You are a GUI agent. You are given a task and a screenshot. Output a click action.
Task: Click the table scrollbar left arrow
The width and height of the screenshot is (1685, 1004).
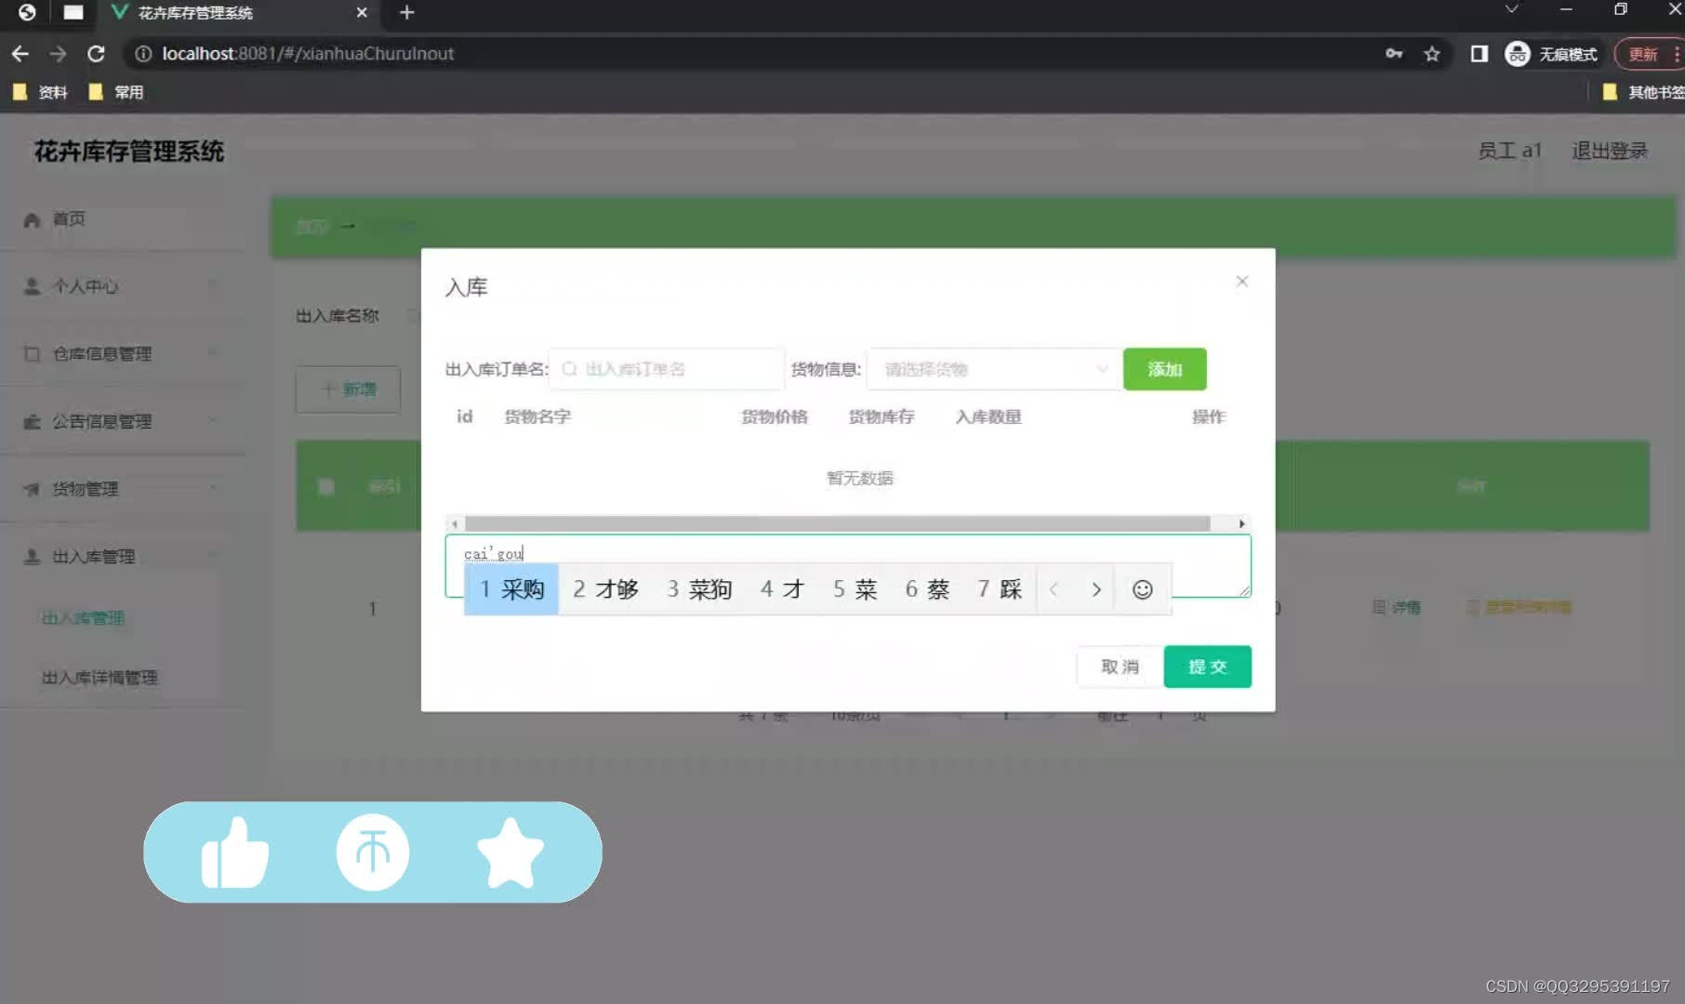454,524
